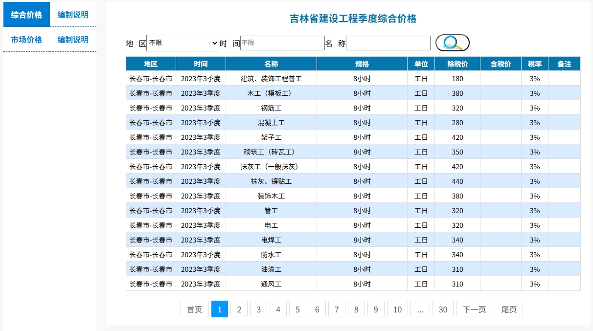Viewport: 593px width, 331px height.
Task: Open the 地区 region dropdown
Action: coord(183,43)
